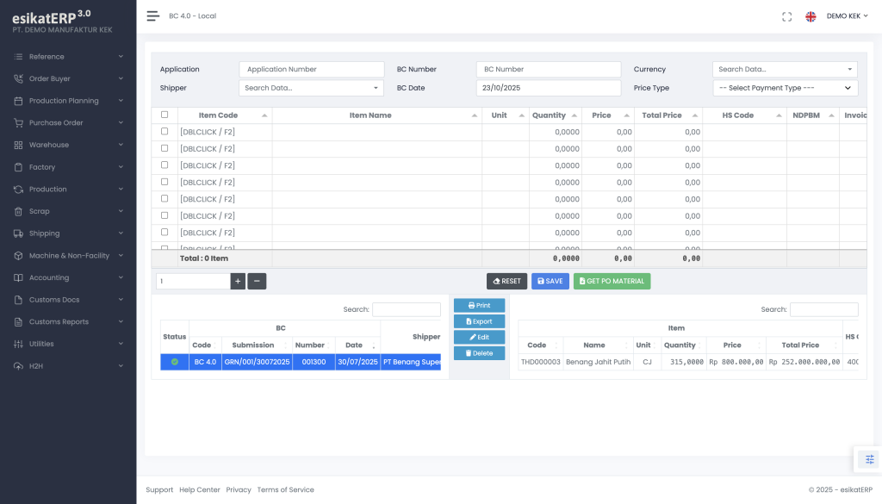Open the Price Type payment dropdown
Image resolution: width=882 pixels, height=504 pixels.
pyautogui.click(x=784, y=88)
